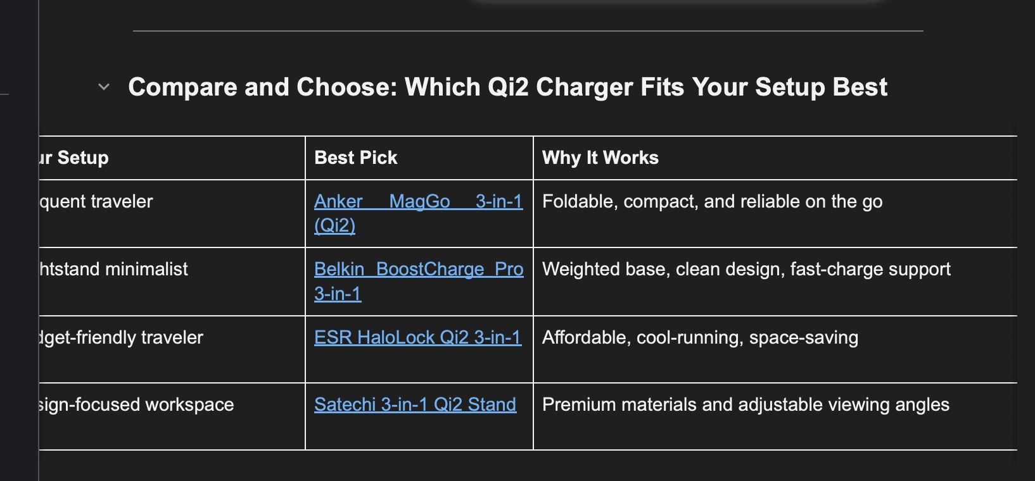
Task: Click the column border right of Best Pick
Action: [x=533, y=291]
